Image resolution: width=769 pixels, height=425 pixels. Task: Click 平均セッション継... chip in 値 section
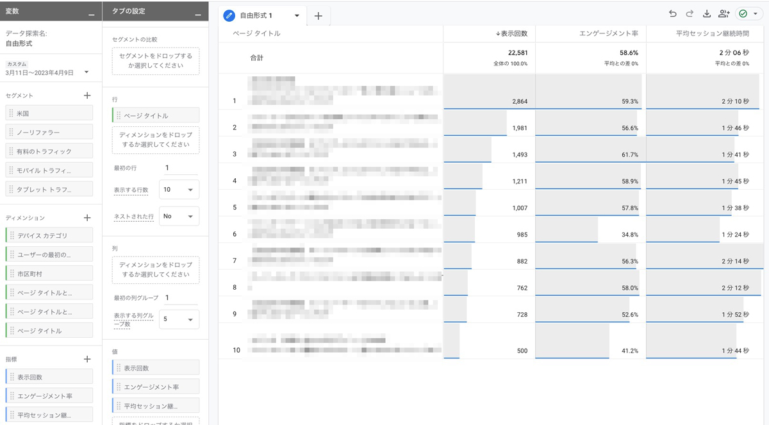pos(156,406)
